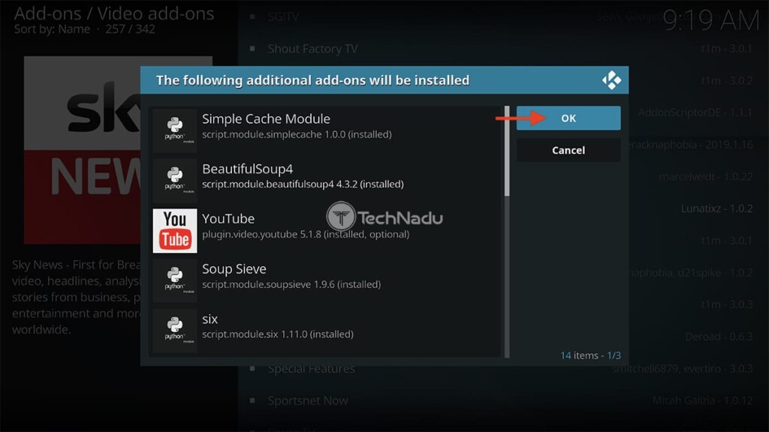
Task: Click the Kodi logo in dialog header
Action: (611, 79)
